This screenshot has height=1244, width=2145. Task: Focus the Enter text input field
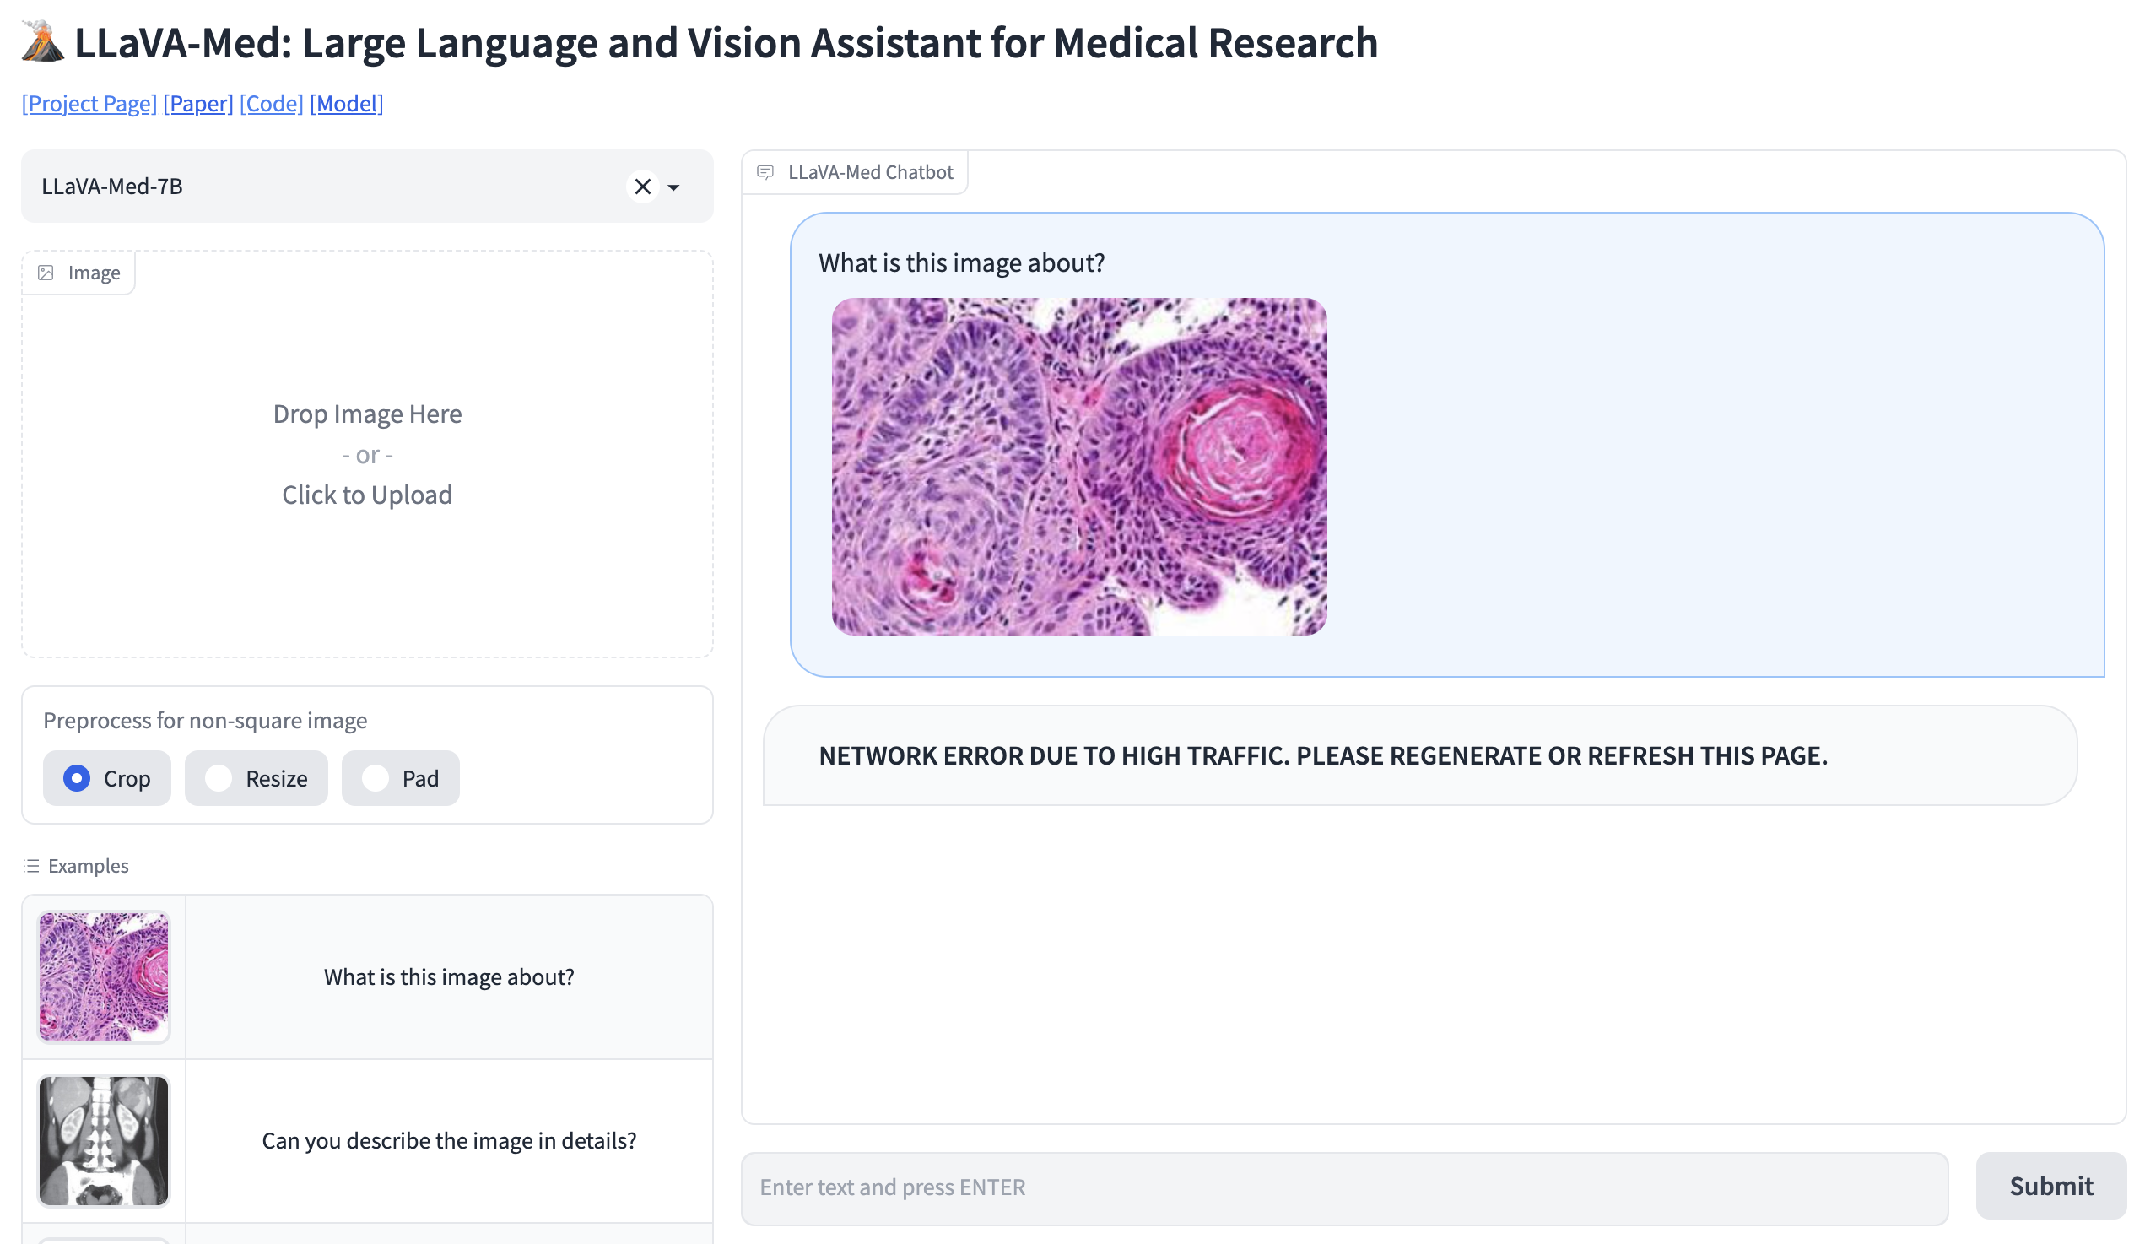coord(1344,1187)
